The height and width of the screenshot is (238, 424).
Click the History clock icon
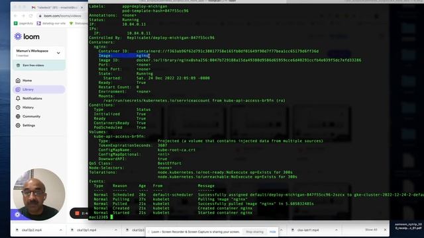click(x=18, y=107)
